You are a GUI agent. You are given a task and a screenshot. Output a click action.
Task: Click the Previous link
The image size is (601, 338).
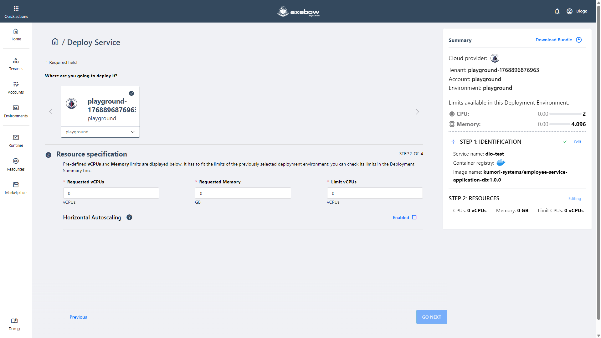pyautogui.click(x=78, y=317)
